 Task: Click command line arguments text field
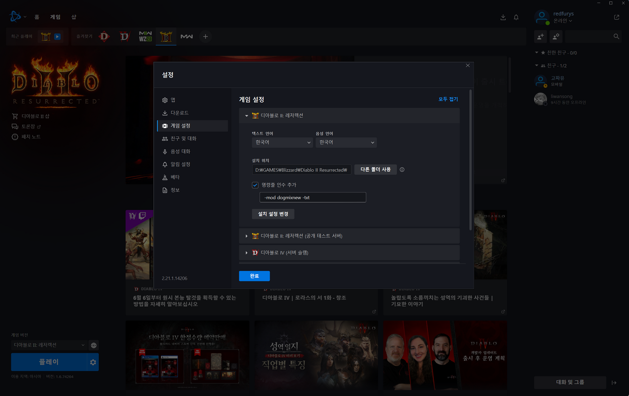click(x=313, y=197)
